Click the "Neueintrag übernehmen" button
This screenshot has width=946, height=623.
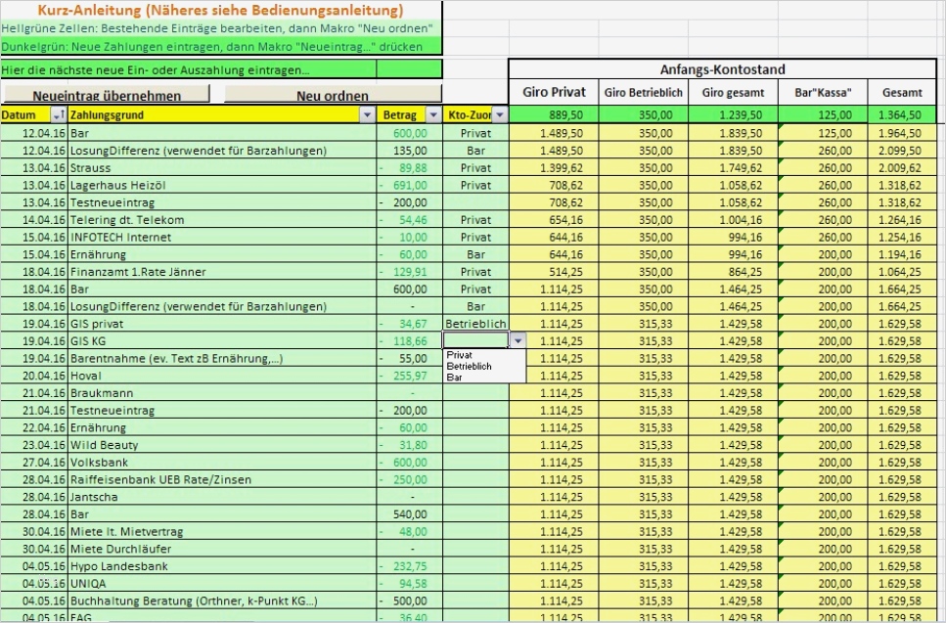(x=108, y=92)
